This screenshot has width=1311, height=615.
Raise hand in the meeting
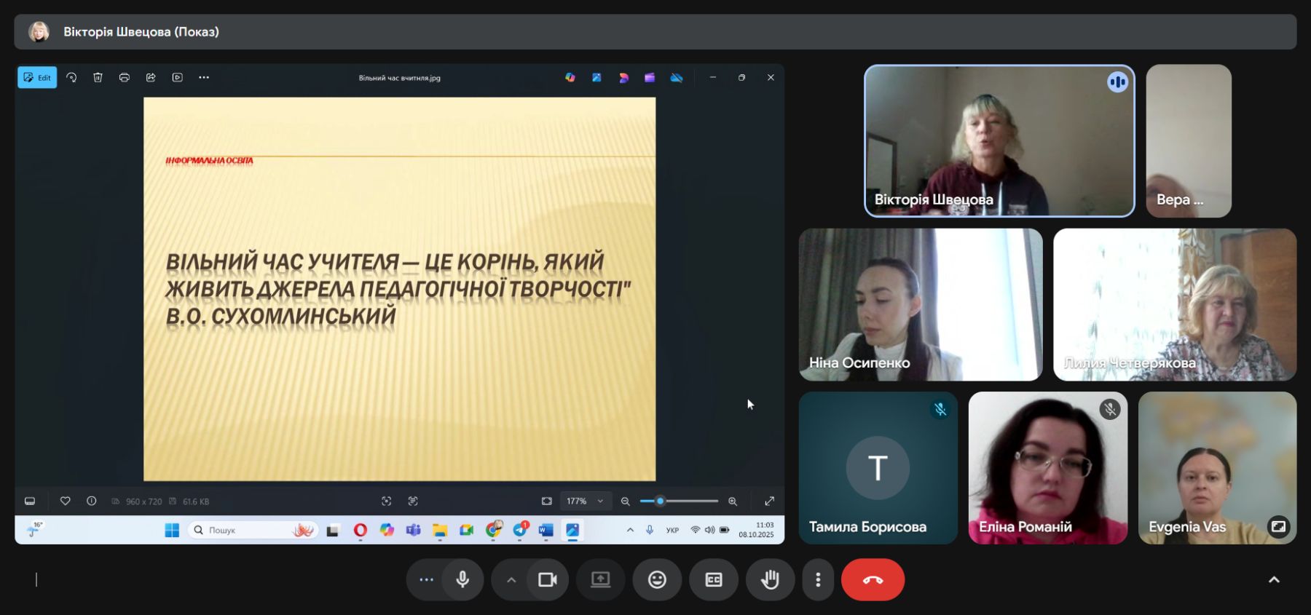coord(770,579)
